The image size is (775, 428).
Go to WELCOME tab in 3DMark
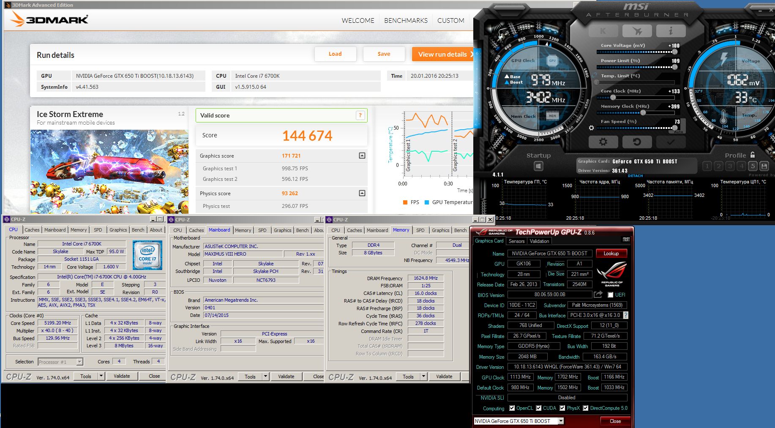[x=358, y=20]
